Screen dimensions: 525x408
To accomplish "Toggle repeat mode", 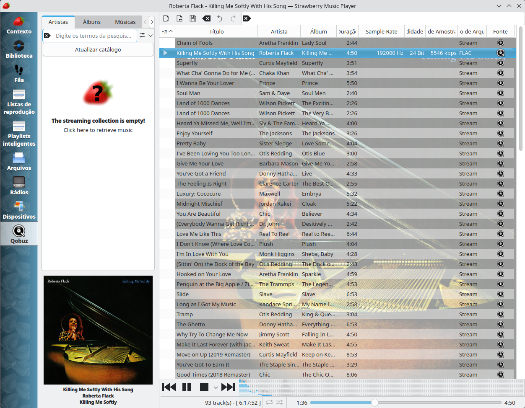I will click(x=269, y=403).
